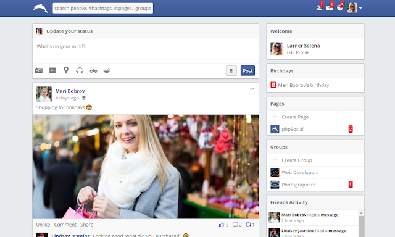Image resolution: width=395 pixels, height=237 pixels.
Task: Open Web Developers group link
Action: [300, 172]
